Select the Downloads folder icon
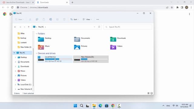 113,39
